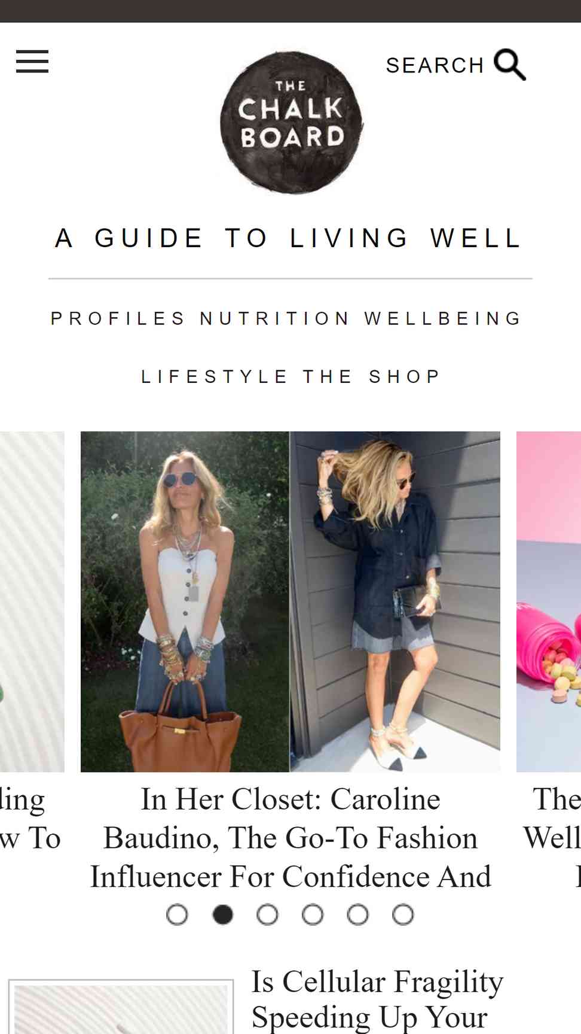Screen dimensions: 581x1034
Task: Select the active second carousel dot
Action: (222, 914)
